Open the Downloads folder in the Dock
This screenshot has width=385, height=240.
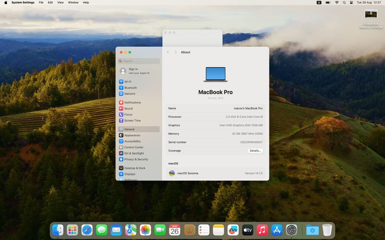pyautogui.click(x=312, y=230)
